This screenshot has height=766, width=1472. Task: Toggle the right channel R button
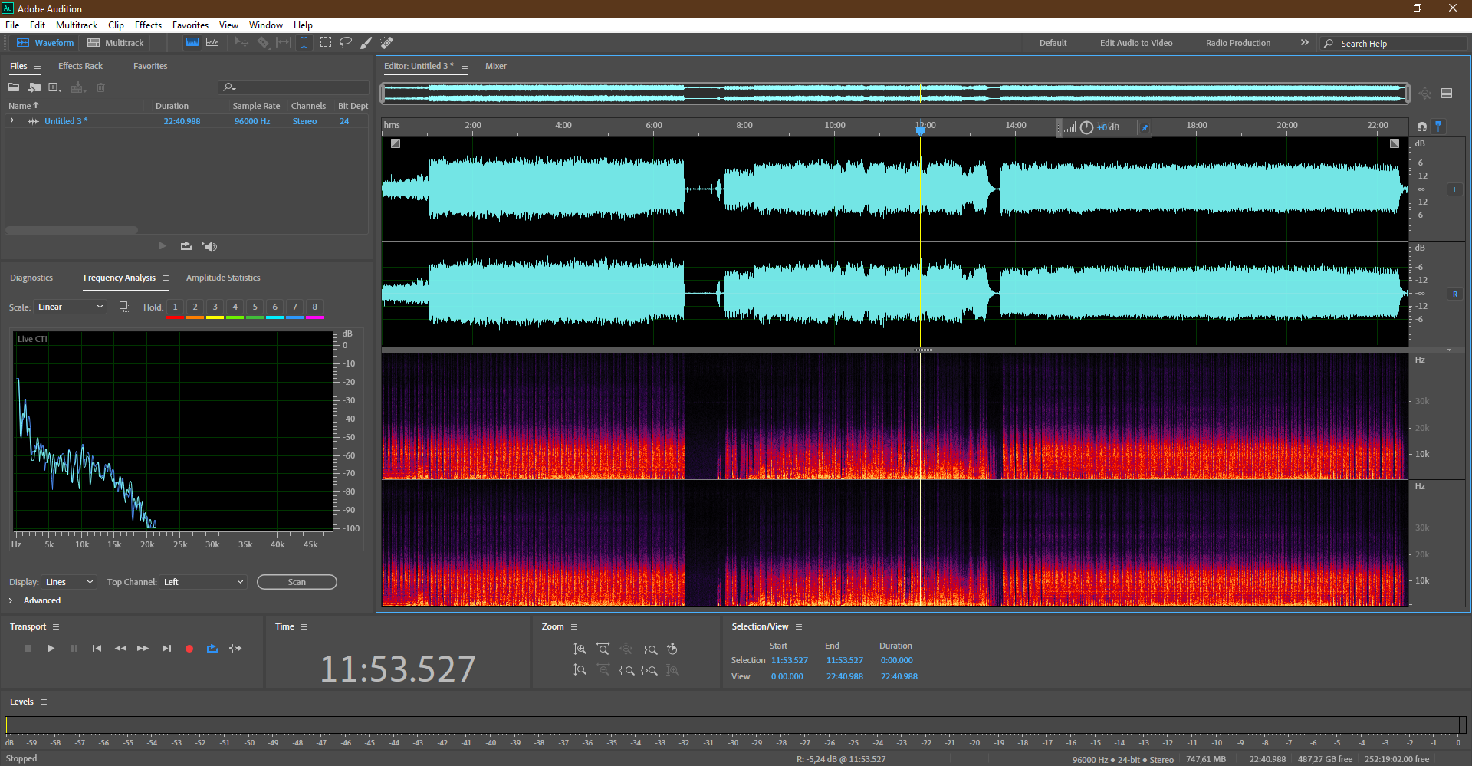coord(1454,294)
